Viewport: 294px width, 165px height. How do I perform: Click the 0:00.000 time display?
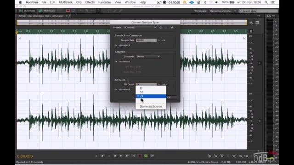(25, 156)
